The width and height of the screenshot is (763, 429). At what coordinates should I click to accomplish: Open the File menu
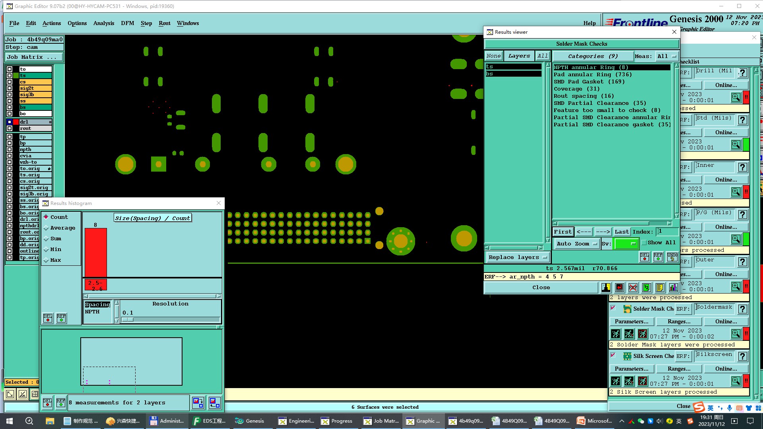pyautogui.click(x=14, y=23)
